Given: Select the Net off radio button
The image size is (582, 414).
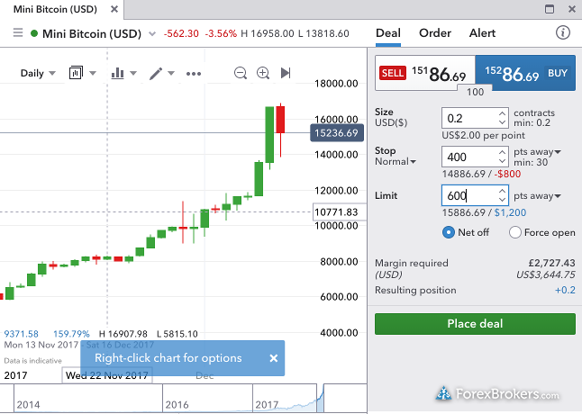Looking at the screenshot, I should click(449, 232).
